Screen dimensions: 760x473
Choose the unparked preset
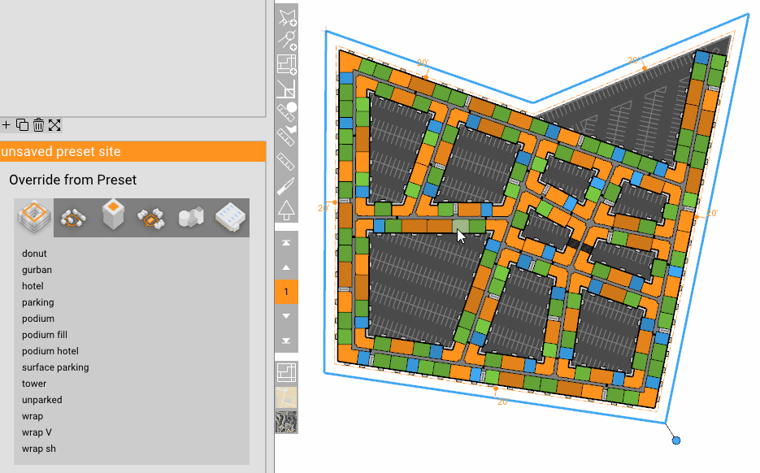[x=41, y=400]
